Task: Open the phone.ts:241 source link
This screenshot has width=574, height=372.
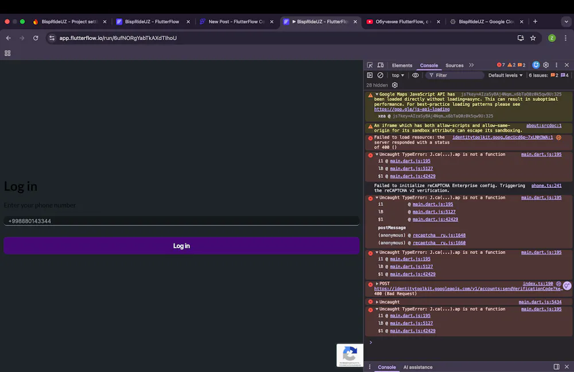Action: pos(546,186)
